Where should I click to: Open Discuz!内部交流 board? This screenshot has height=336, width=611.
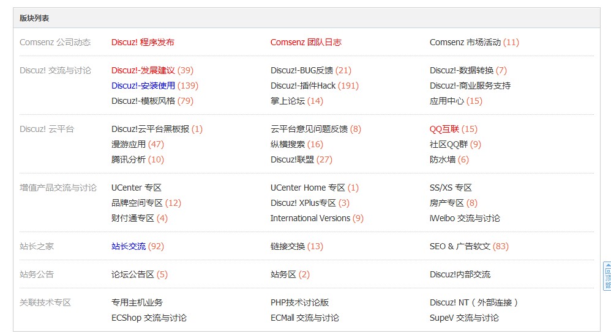(x=460, y=274)
